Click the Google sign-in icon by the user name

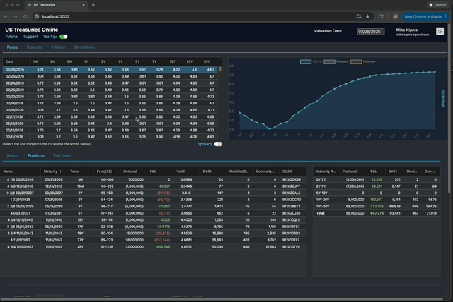point(440,32)
